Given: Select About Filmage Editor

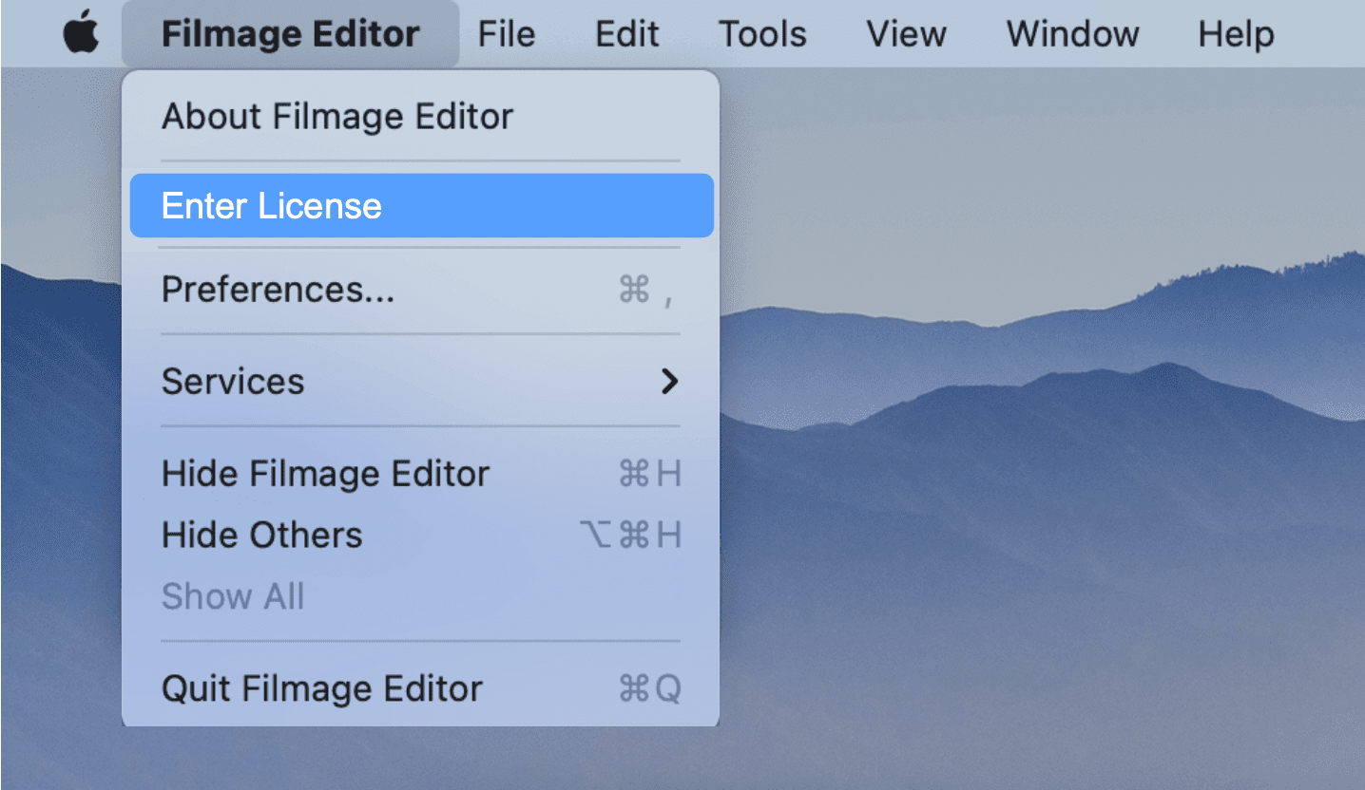Looking at the screenshot, I should point(337,116).
